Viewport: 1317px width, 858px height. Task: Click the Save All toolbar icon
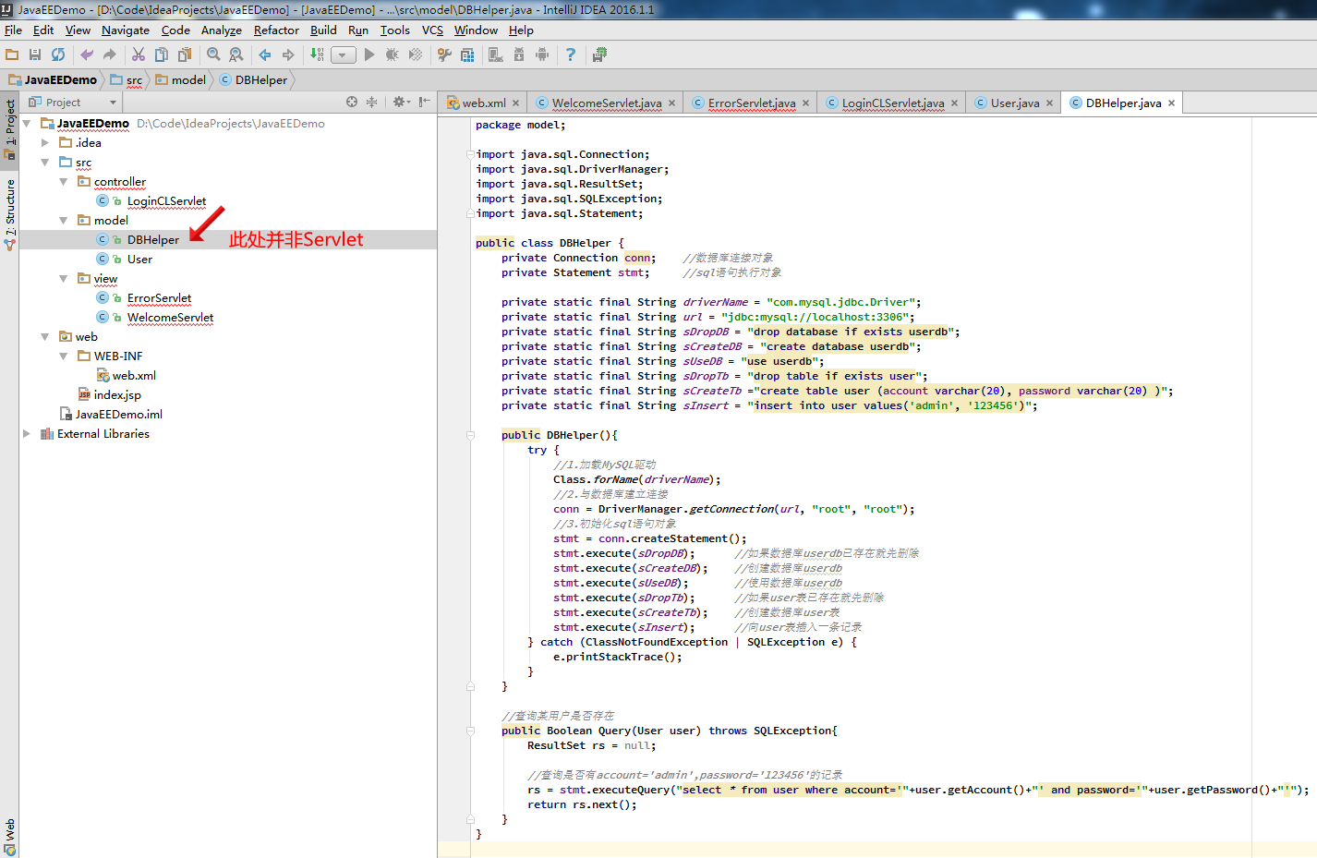35,55
